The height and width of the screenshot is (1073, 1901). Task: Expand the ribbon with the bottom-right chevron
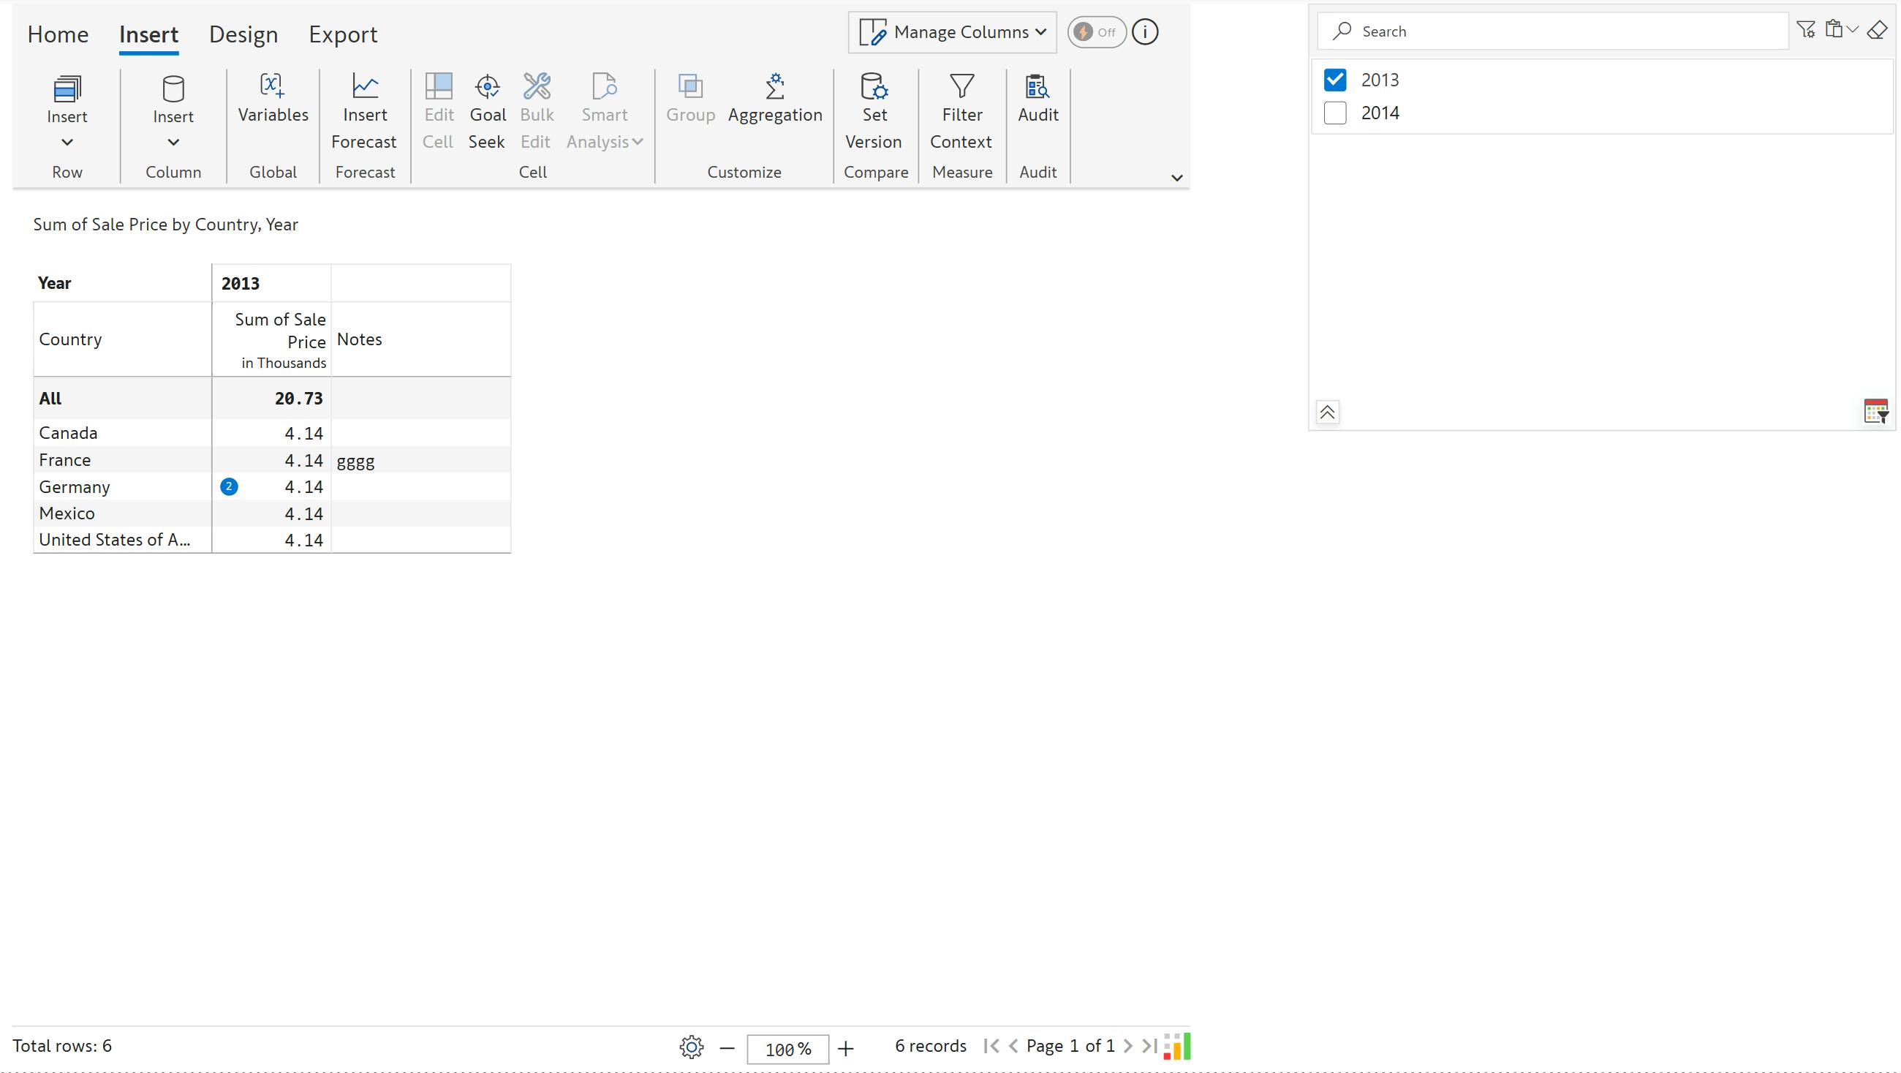(x=1176, y=178)
